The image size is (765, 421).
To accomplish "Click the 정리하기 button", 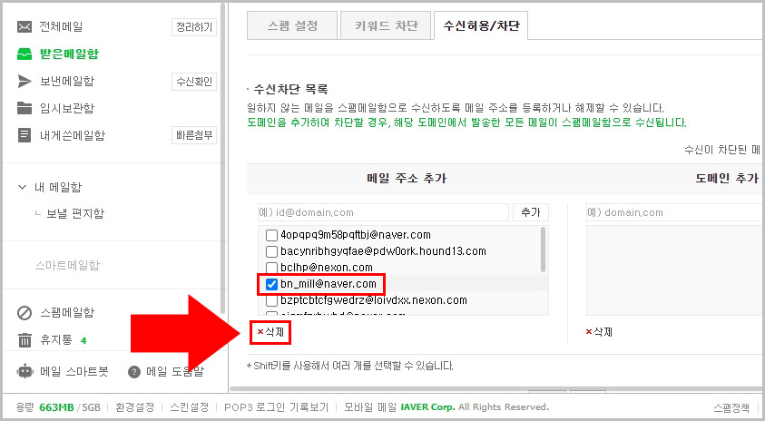I will 194,27.
